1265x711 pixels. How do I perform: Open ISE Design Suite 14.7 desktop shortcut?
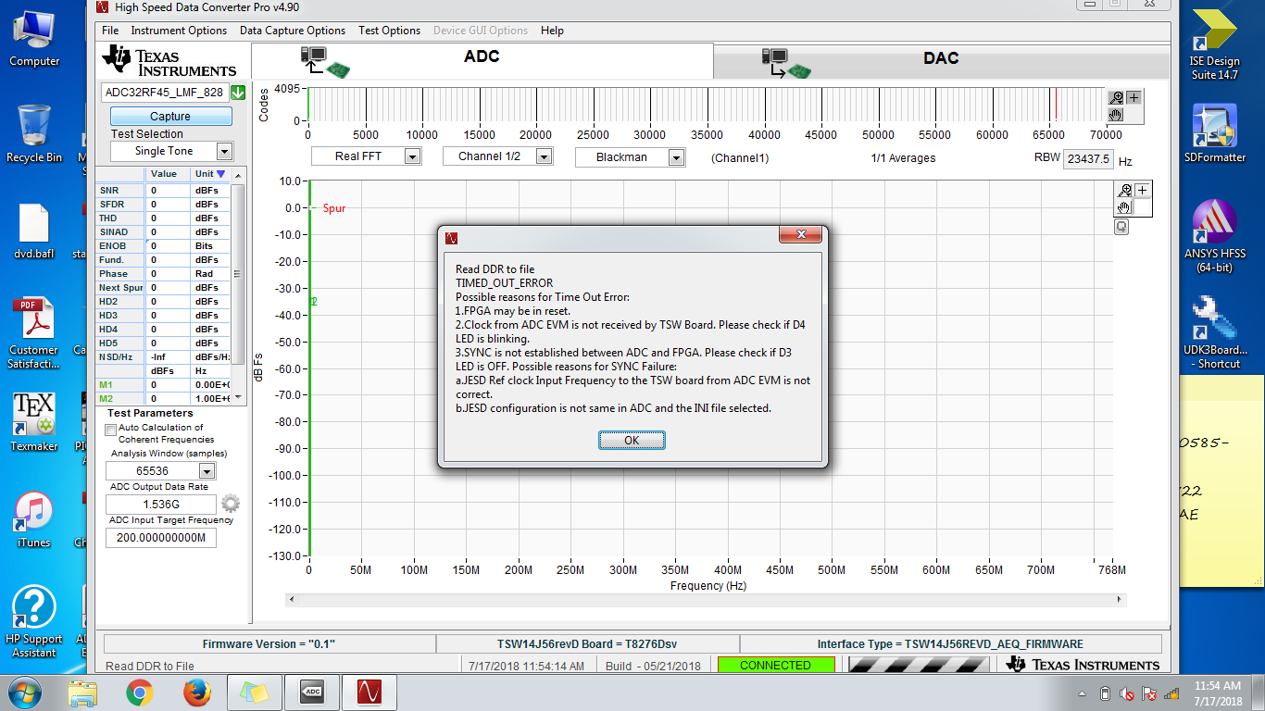pos(1214,44)
